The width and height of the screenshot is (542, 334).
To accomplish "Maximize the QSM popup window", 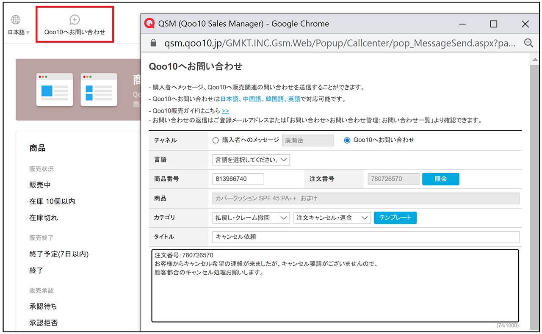I will (493, 24).
